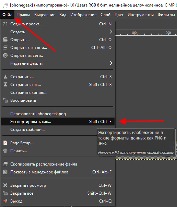Choose Показать в менеджере файлов
Image resolution: width=177 pixels, height=207 pixels.
click(x=58, y=172)
